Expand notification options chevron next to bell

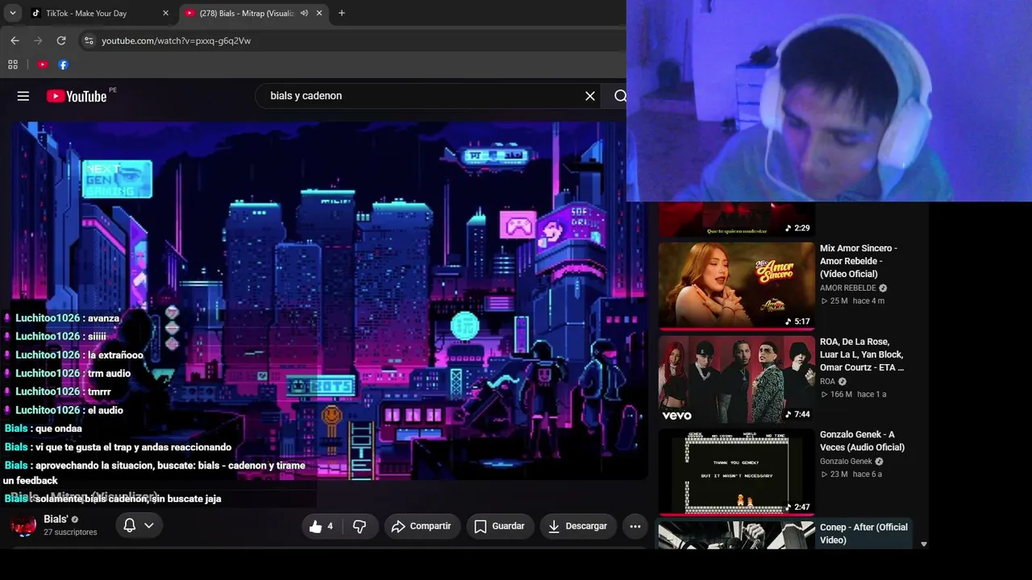pyautogui.click(x=148, y=525)
